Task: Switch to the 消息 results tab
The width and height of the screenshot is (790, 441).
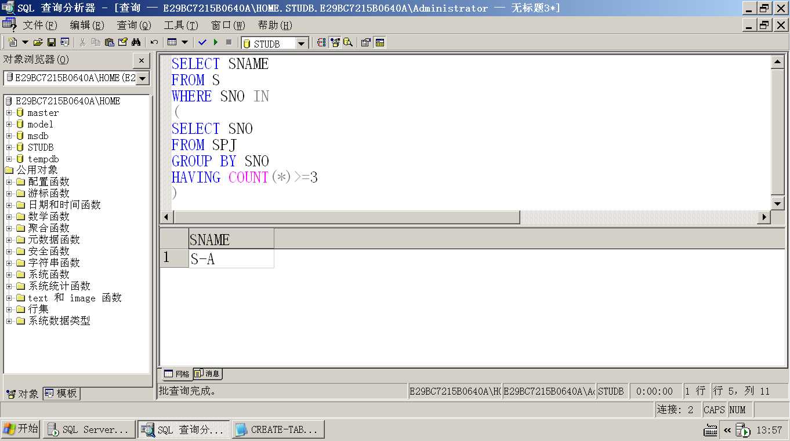Action: (x=207, y=374)
